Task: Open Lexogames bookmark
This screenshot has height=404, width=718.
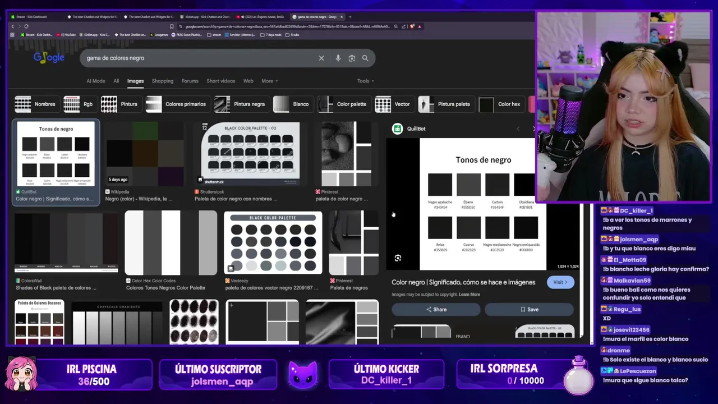Action: point(159,35)
